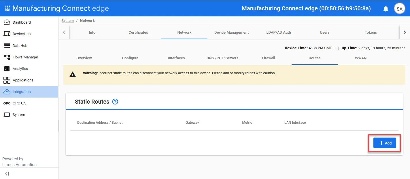This screenshot has width=410, height=179.
Task: Go to the Users tab
Action: (x=325, y=33)
